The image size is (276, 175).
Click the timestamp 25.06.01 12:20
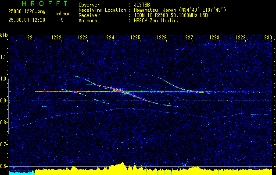point(27,20)
